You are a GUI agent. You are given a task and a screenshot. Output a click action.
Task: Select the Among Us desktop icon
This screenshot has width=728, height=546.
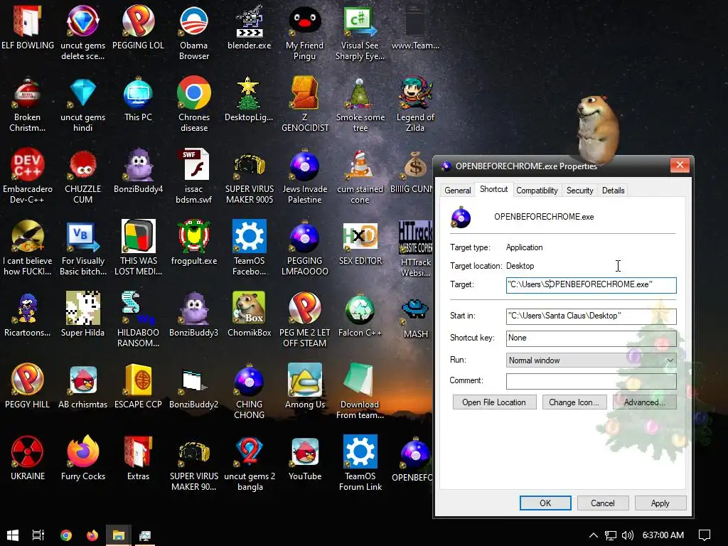pos(304,386)
